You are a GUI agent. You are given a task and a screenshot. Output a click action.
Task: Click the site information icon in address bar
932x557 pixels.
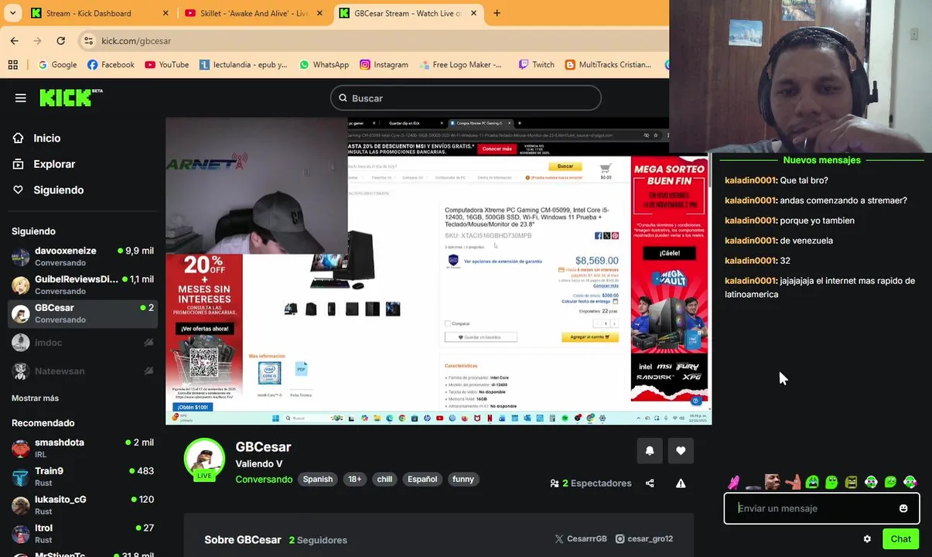[89, 41]
